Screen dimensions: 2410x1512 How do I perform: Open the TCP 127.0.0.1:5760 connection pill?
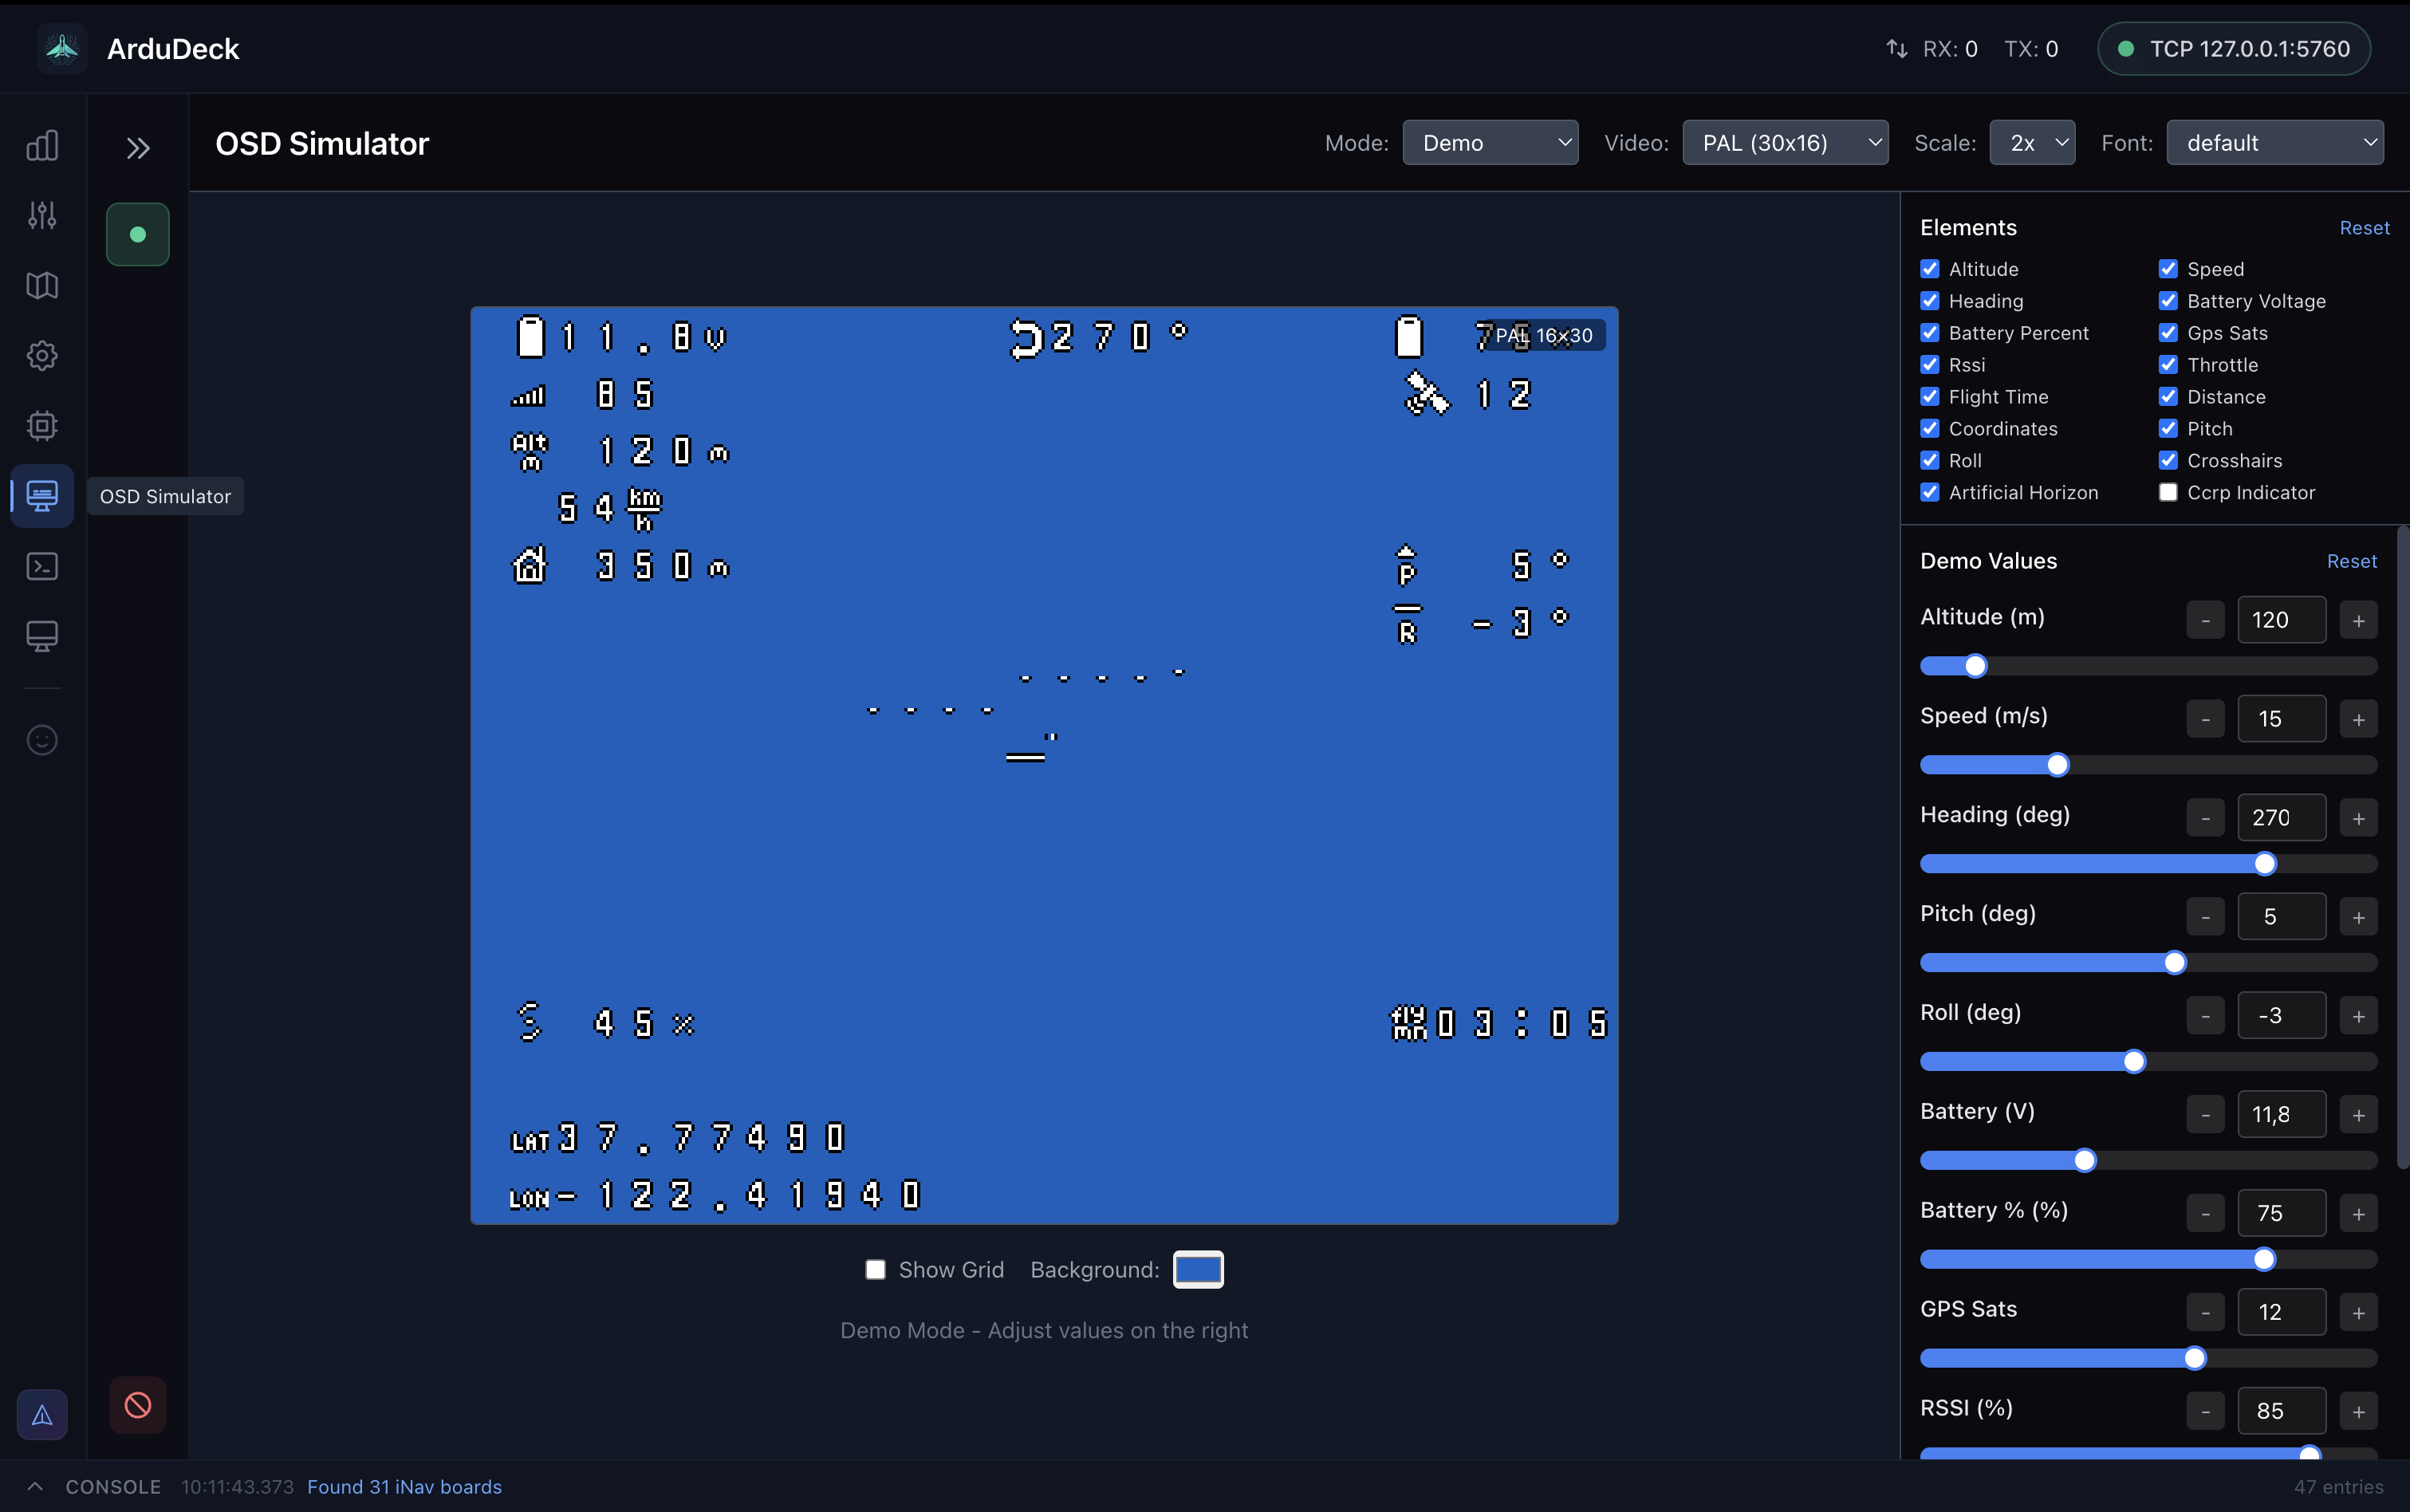click(2233, 48)
